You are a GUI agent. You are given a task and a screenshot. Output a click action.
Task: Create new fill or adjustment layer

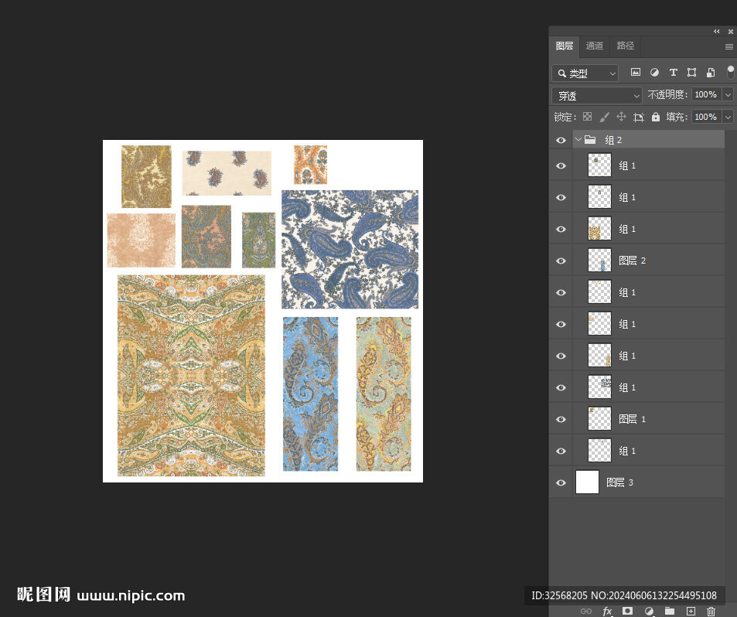click(649, 611)
